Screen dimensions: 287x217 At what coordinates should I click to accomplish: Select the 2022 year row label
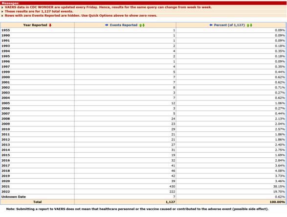6,192
